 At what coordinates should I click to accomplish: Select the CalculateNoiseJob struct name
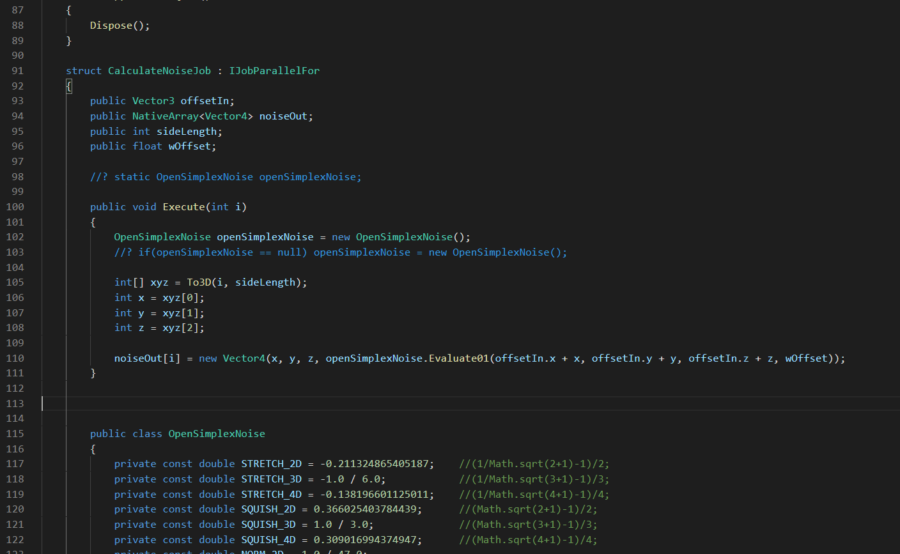pos(159,71)
